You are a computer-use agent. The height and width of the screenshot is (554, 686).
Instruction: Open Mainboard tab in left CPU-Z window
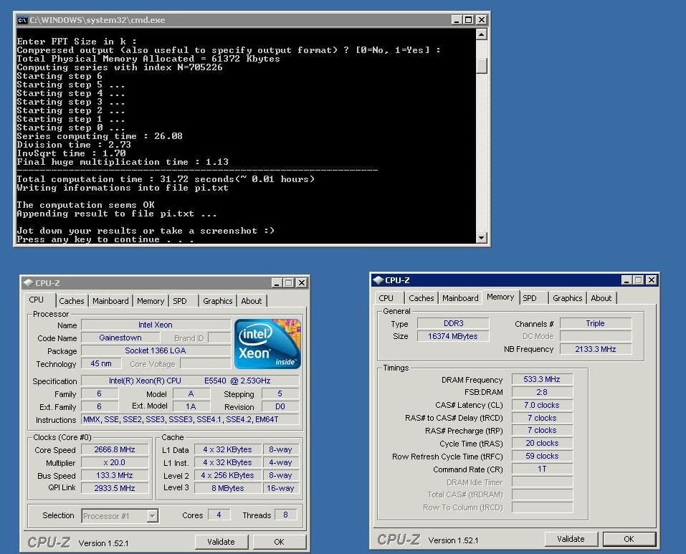point(110,301)
